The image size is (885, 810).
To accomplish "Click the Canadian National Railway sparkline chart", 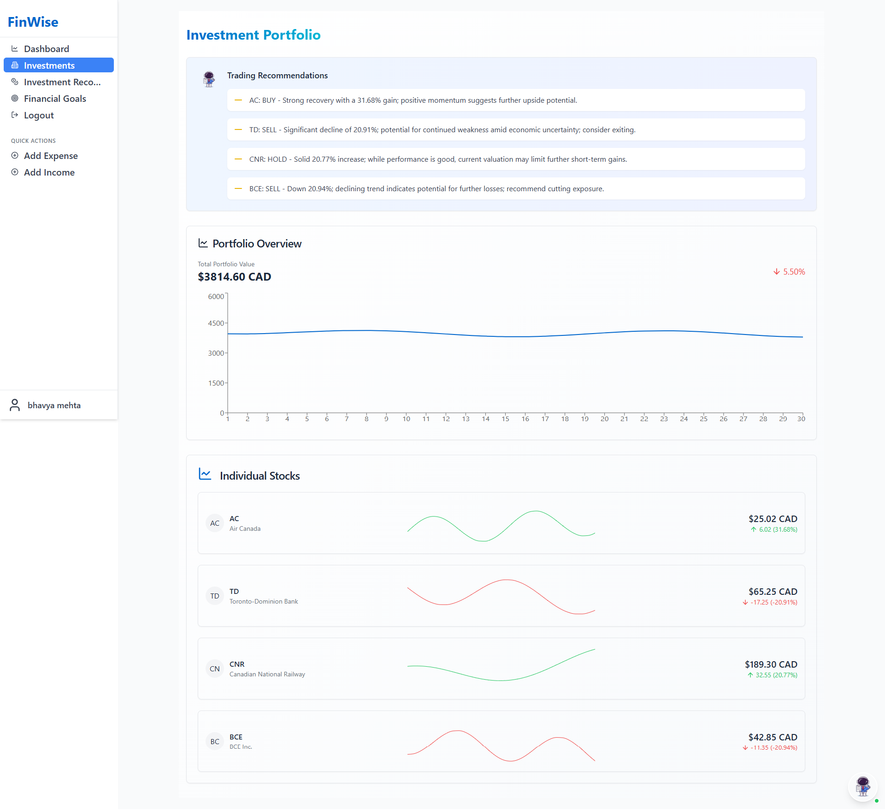I will click(x=501, y=665).
